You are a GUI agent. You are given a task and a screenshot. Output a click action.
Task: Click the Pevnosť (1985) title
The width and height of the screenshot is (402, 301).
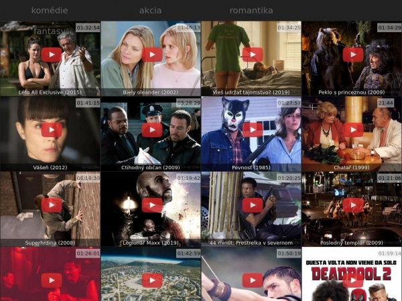point(251,167)
